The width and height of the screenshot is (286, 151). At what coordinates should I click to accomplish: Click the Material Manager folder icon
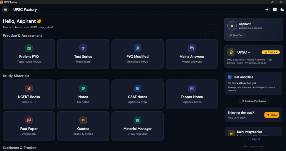[x=137, y=120]
